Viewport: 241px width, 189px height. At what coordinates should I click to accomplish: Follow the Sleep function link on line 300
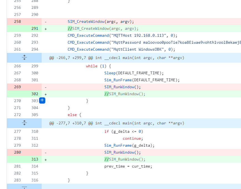109,73
